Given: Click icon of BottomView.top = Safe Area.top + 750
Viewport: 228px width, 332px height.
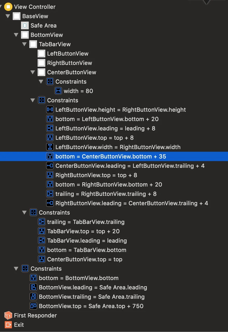Looking at the screenshot, I should pyautogui.click(x=33, y=306).
